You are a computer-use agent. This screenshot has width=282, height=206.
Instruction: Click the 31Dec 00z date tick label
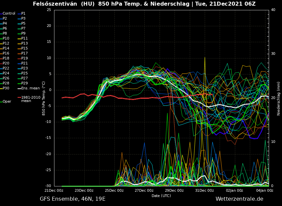[204, 190]
